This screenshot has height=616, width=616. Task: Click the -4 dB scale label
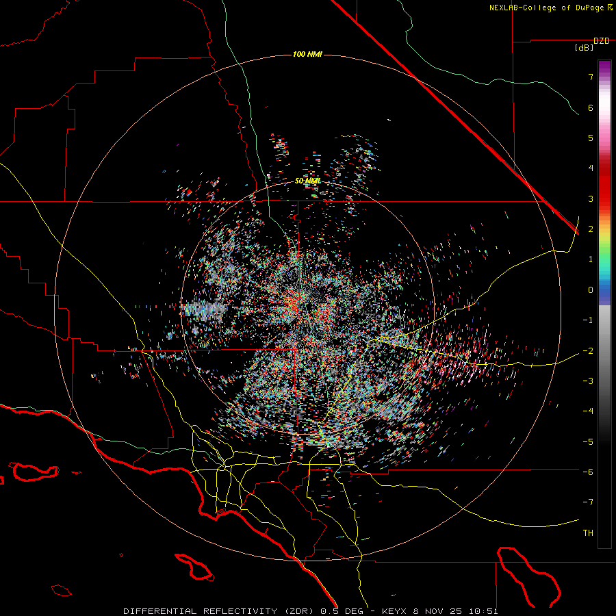pyautogui.click(x=588, y=411)
